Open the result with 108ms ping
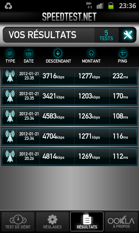 pyautogui.click(x=69, y=116)
